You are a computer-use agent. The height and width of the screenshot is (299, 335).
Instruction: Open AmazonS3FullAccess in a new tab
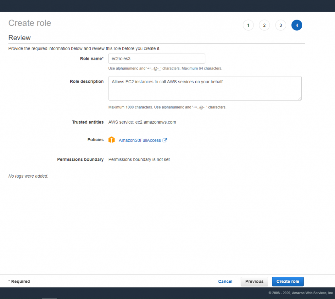(x=165, y=140)
